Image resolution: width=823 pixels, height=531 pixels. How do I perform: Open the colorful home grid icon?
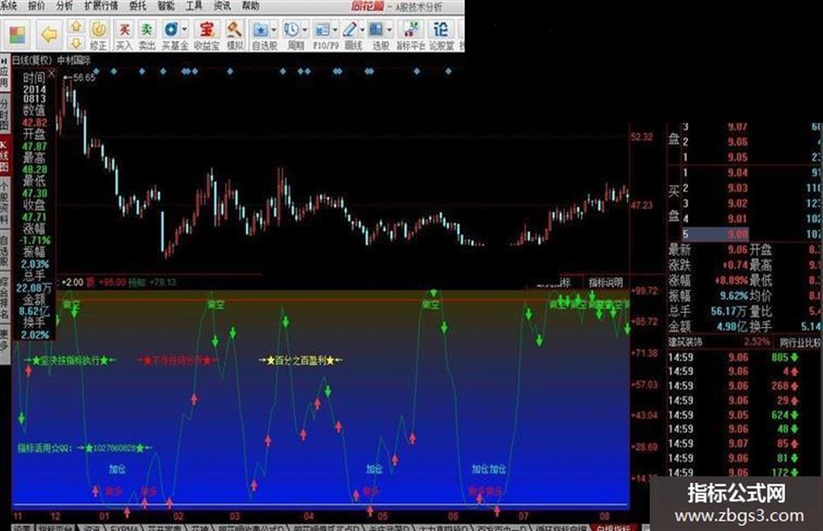[17, 35]
